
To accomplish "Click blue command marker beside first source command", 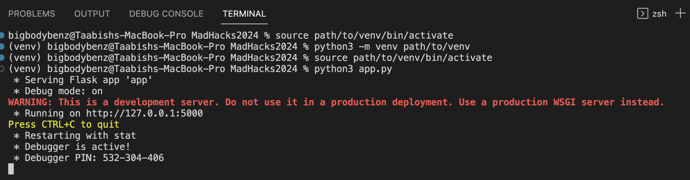I will coord(2,35).
